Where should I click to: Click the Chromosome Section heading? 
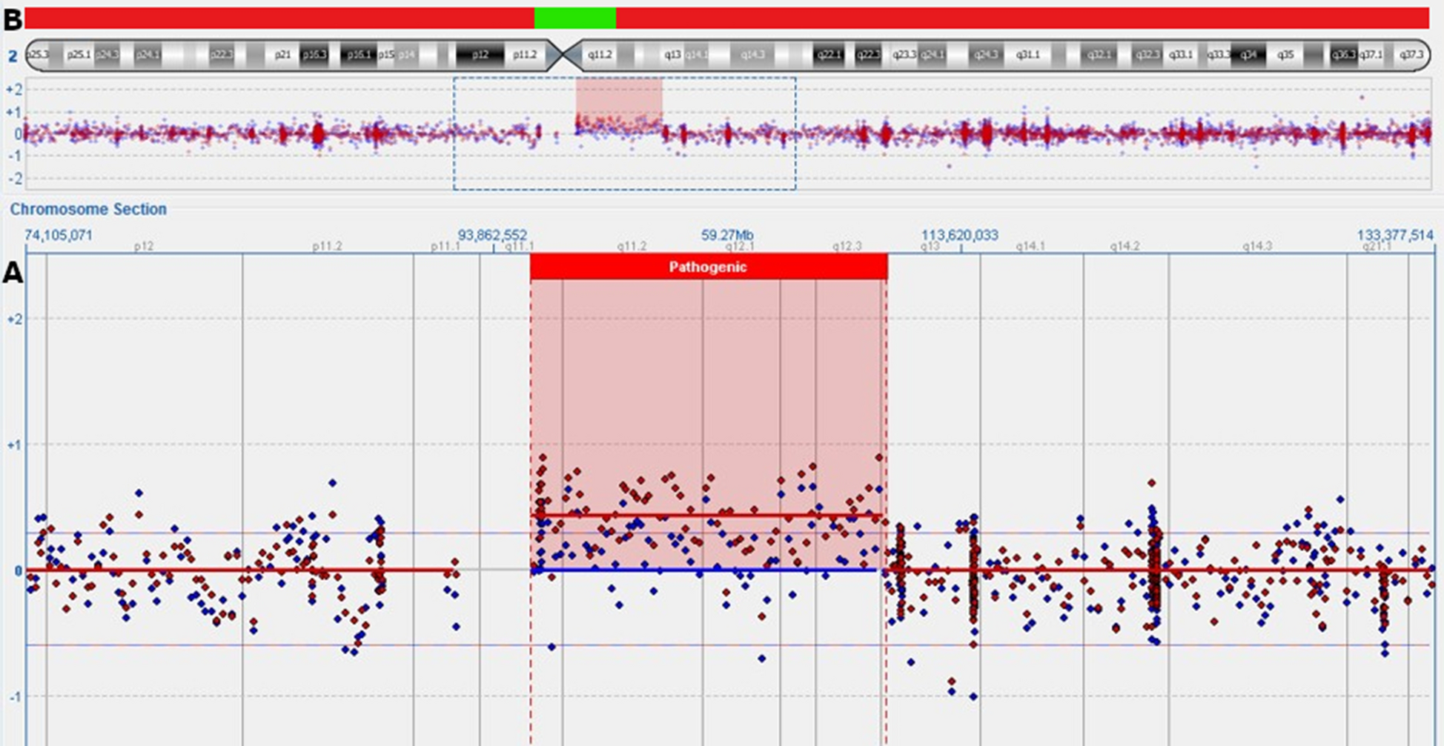(88, 209)
